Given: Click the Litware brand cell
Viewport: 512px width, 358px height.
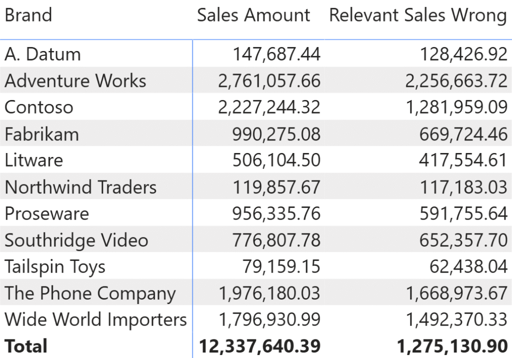Looking at the screenshot, I should click(x=34, y=160).
